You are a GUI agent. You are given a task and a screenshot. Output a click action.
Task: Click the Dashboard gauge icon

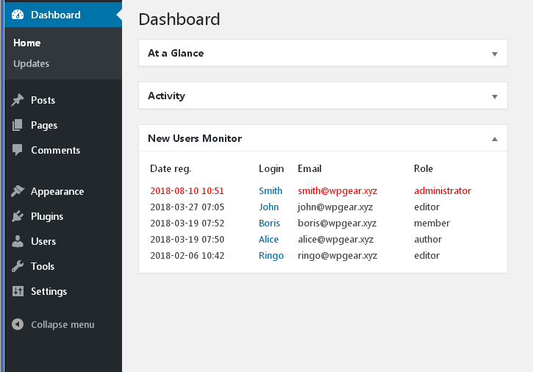[18, 15]
